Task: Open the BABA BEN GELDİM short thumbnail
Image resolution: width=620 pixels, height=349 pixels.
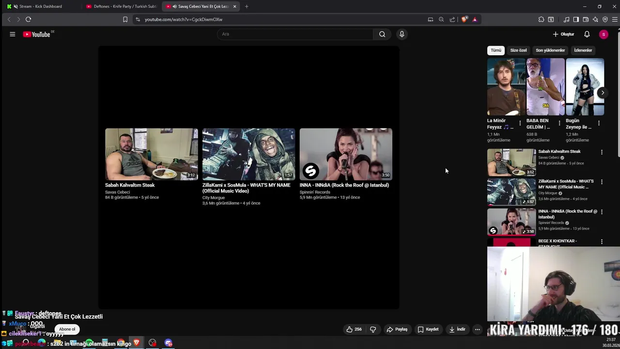Action: (x=545, y=87)
